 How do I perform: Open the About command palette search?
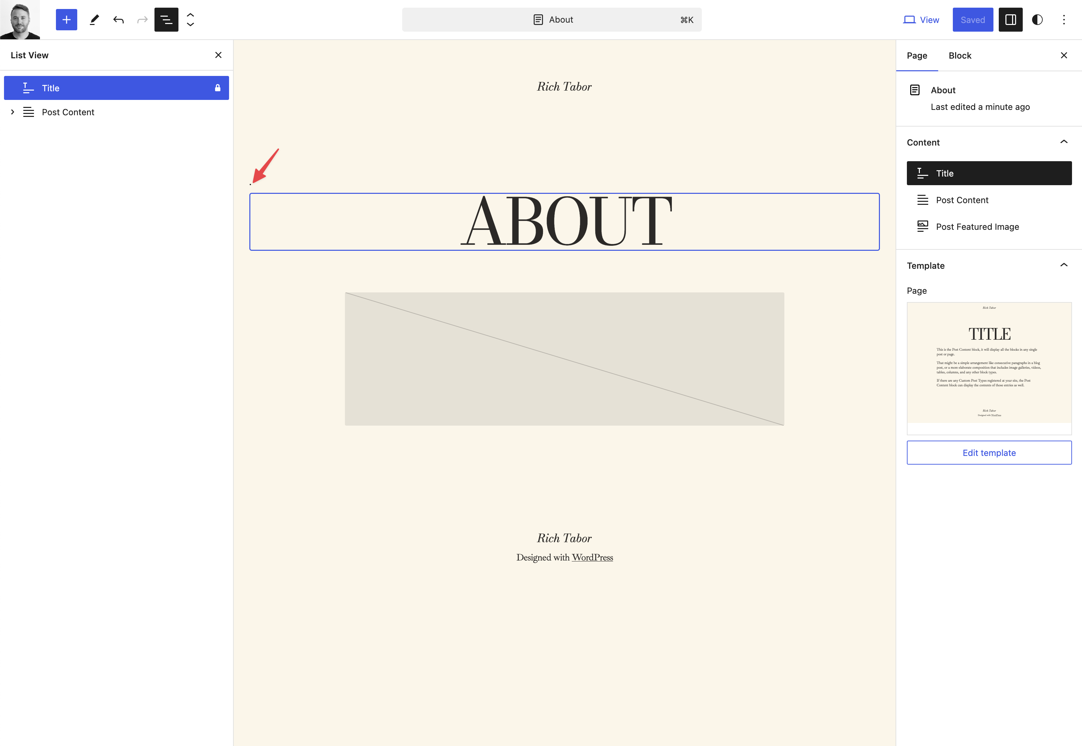point(552,20)
